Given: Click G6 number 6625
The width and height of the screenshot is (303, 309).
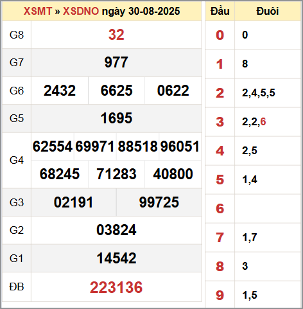Looking at the screenshot, I should [117, 91].
